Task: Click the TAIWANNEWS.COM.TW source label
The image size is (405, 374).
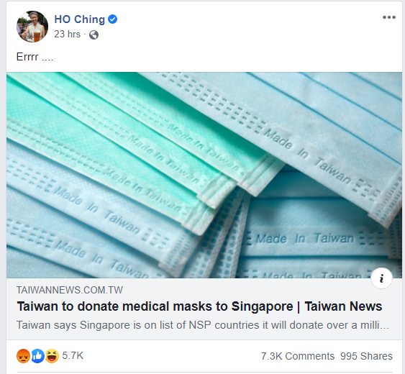Action: [70, 290]
